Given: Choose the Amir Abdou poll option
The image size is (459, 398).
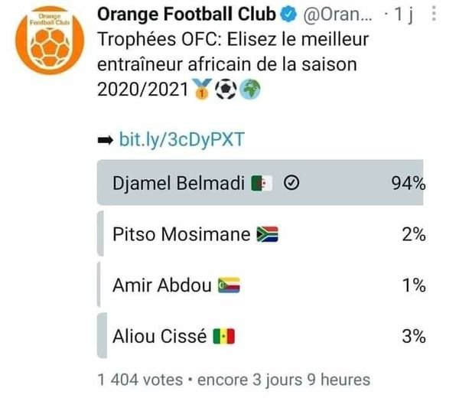Looking at the screenshot, I should click(260, 285).
